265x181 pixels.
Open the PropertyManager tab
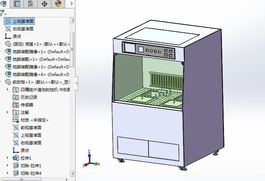pos(17,4)
